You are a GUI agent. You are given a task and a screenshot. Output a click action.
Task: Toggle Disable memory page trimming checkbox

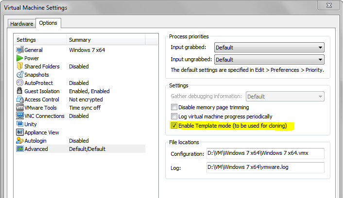point(174,107)
